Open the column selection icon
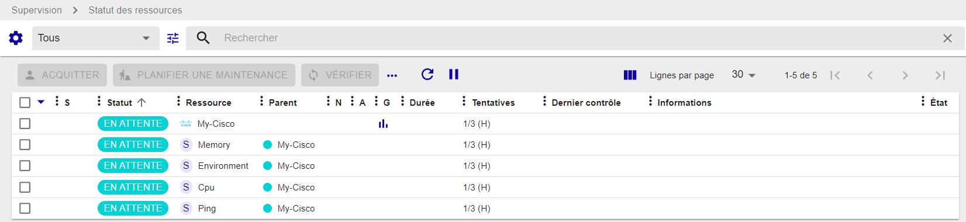966x222 pixels. tap(630, 75)
